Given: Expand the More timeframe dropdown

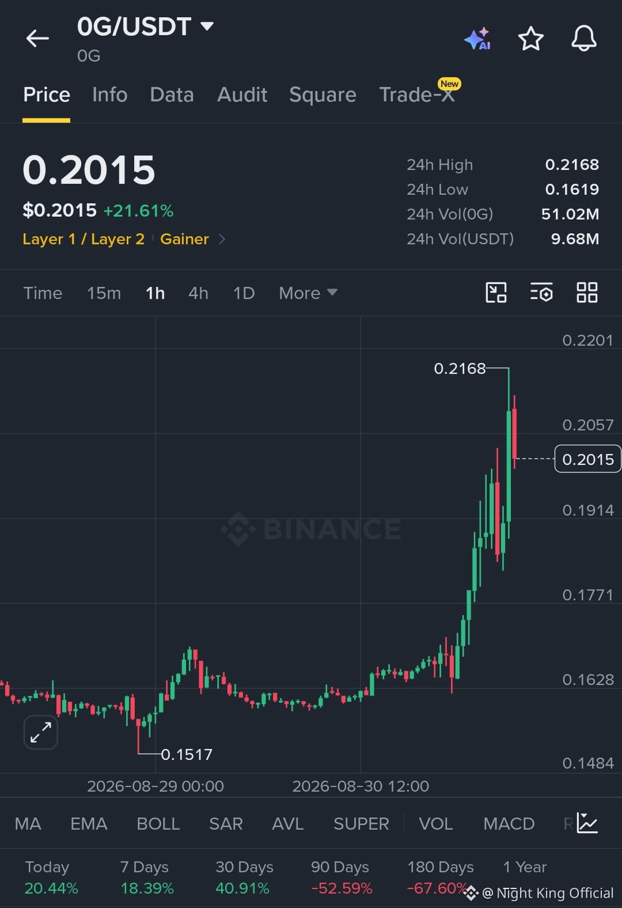Looking at the screenshot, I should [x=308, y=293].
